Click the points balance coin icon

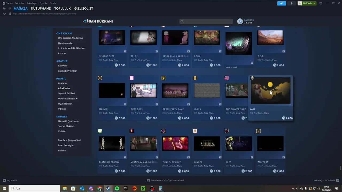click(240, 21)
